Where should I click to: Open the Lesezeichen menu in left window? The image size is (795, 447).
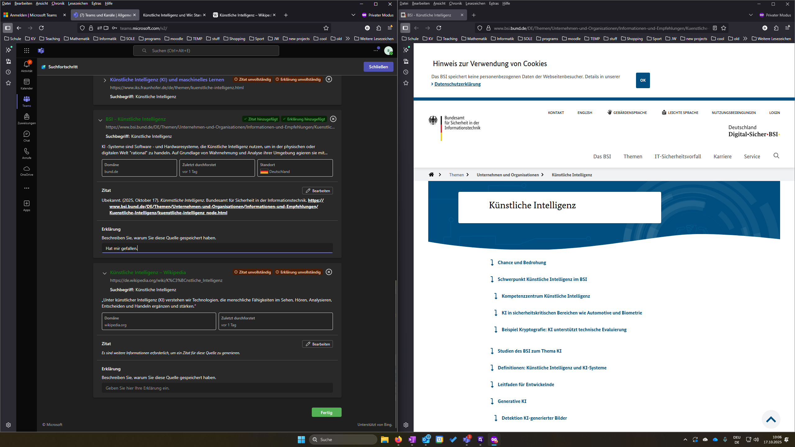coord(78,3)
